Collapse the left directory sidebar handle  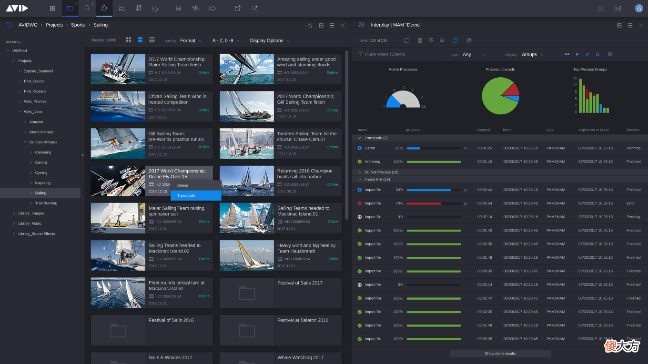[82, 155]
